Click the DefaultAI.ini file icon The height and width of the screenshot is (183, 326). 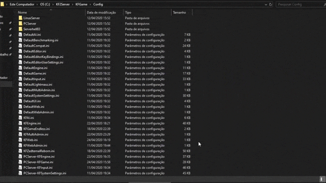click(20, 34)
